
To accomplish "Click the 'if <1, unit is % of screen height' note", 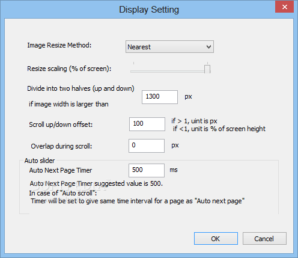I will pos(219,129).
